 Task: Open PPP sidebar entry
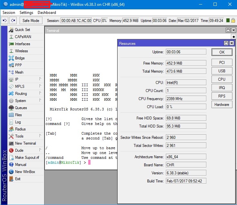(26, 65)
